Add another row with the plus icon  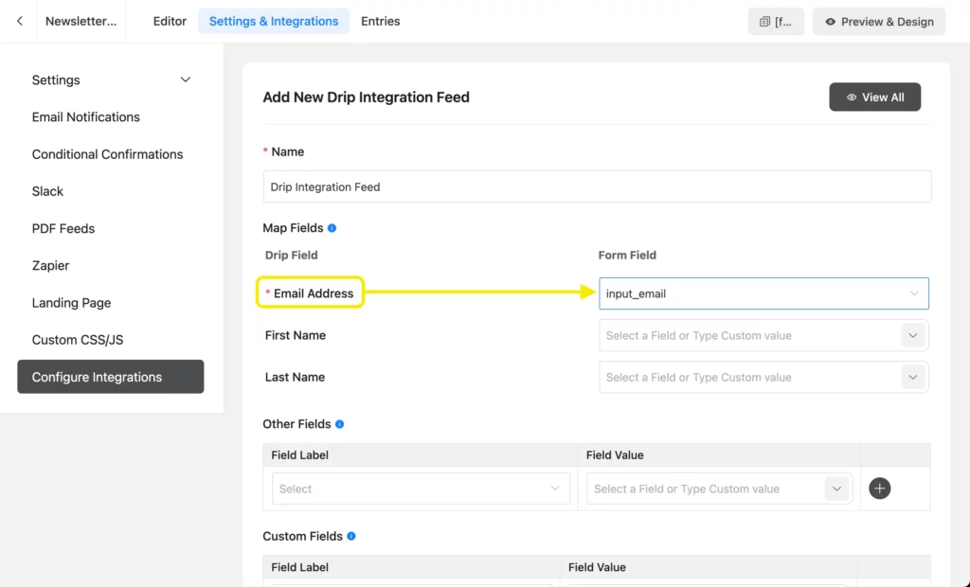879,488
